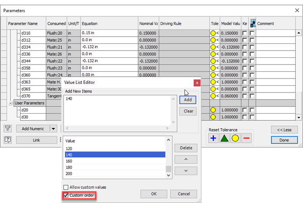
Task: Open the Add Numeric dropdown arrow
Action: pos(53,129)
